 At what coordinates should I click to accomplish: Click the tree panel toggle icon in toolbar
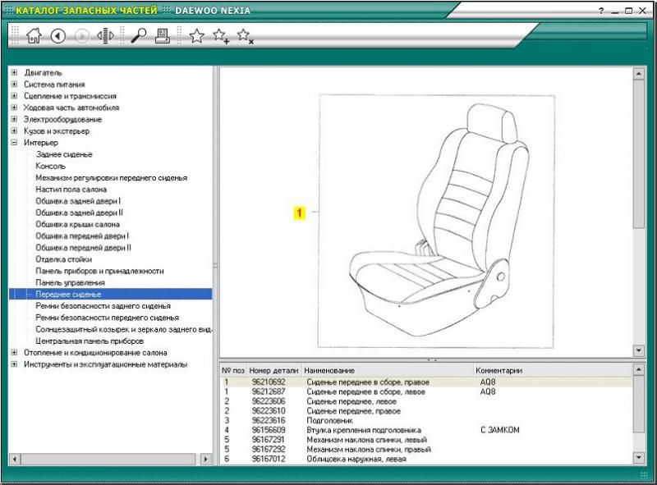click(x=106, y=35)
